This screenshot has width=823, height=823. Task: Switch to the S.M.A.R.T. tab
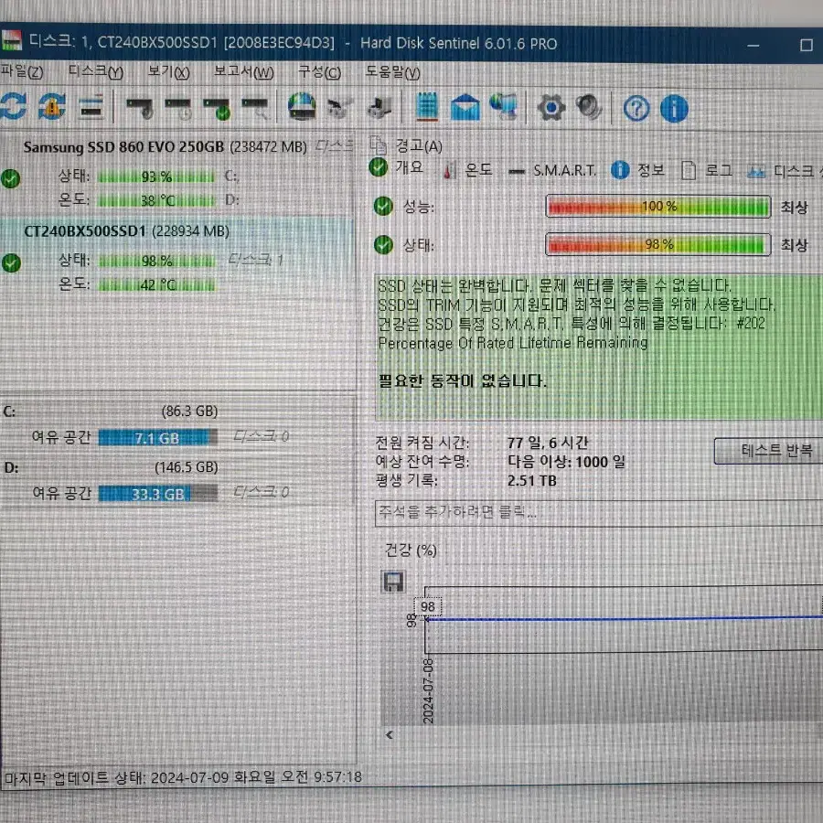coord(552,171)
